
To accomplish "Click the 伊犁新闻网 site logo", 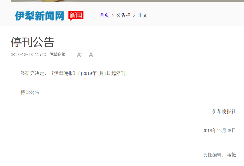I will (40, 16).
